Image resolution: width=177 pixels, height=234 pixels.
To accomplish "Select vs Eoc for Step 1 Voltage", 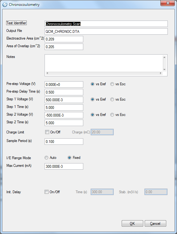I will pyautogui.click(x=112, y=99).
